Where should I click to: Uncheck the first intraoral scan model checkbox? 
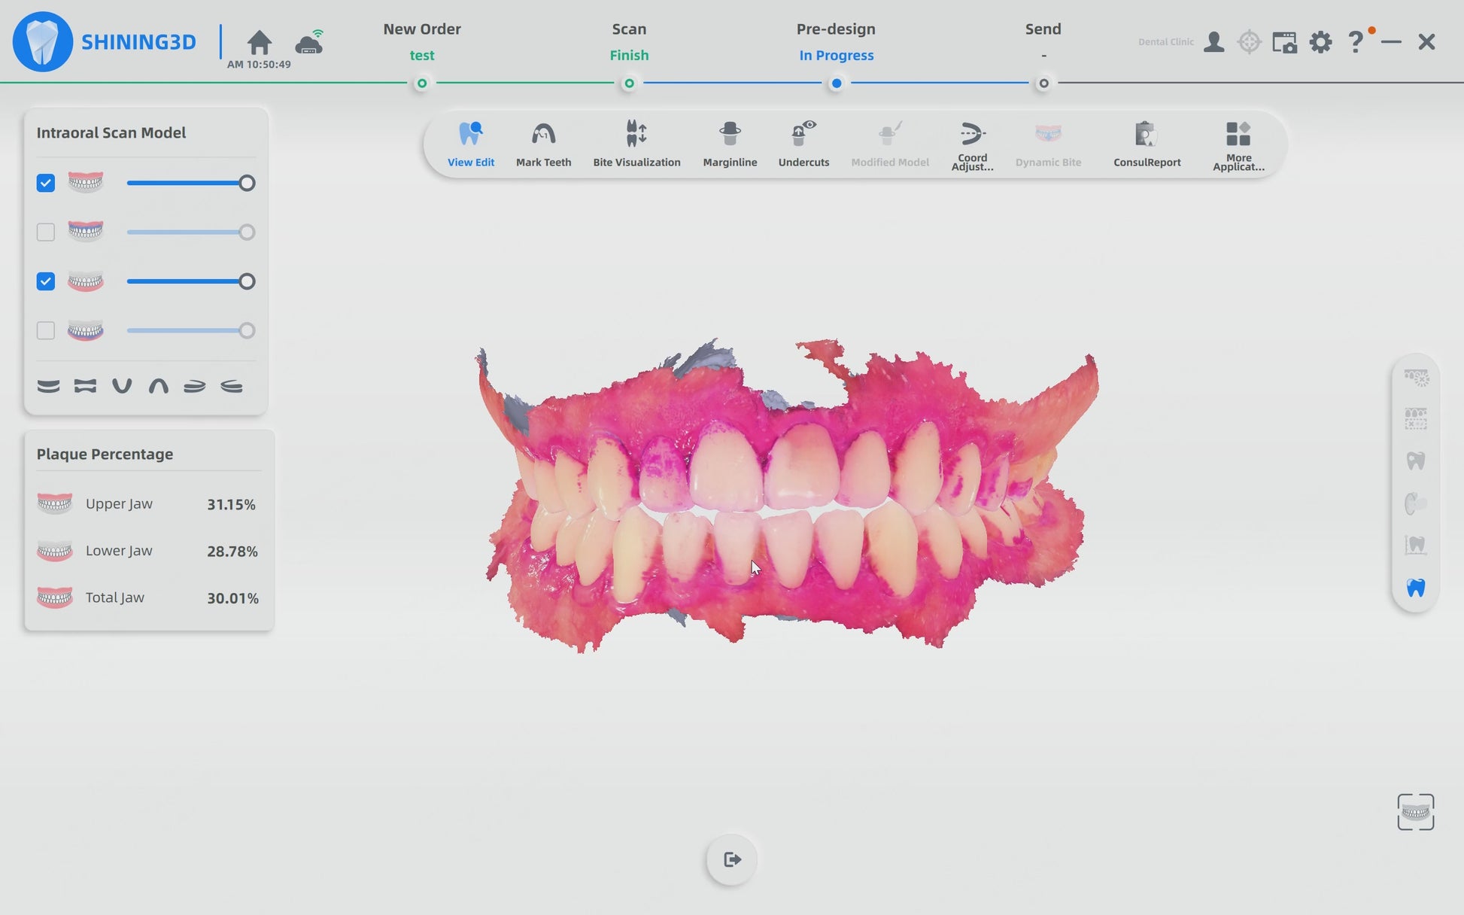[x=46, y=183]
